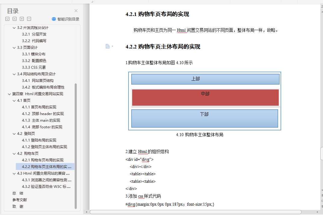This screenshot has width=323, height=215.
Task: Close the 目录 navigation panel
Action: coord(76,11)
